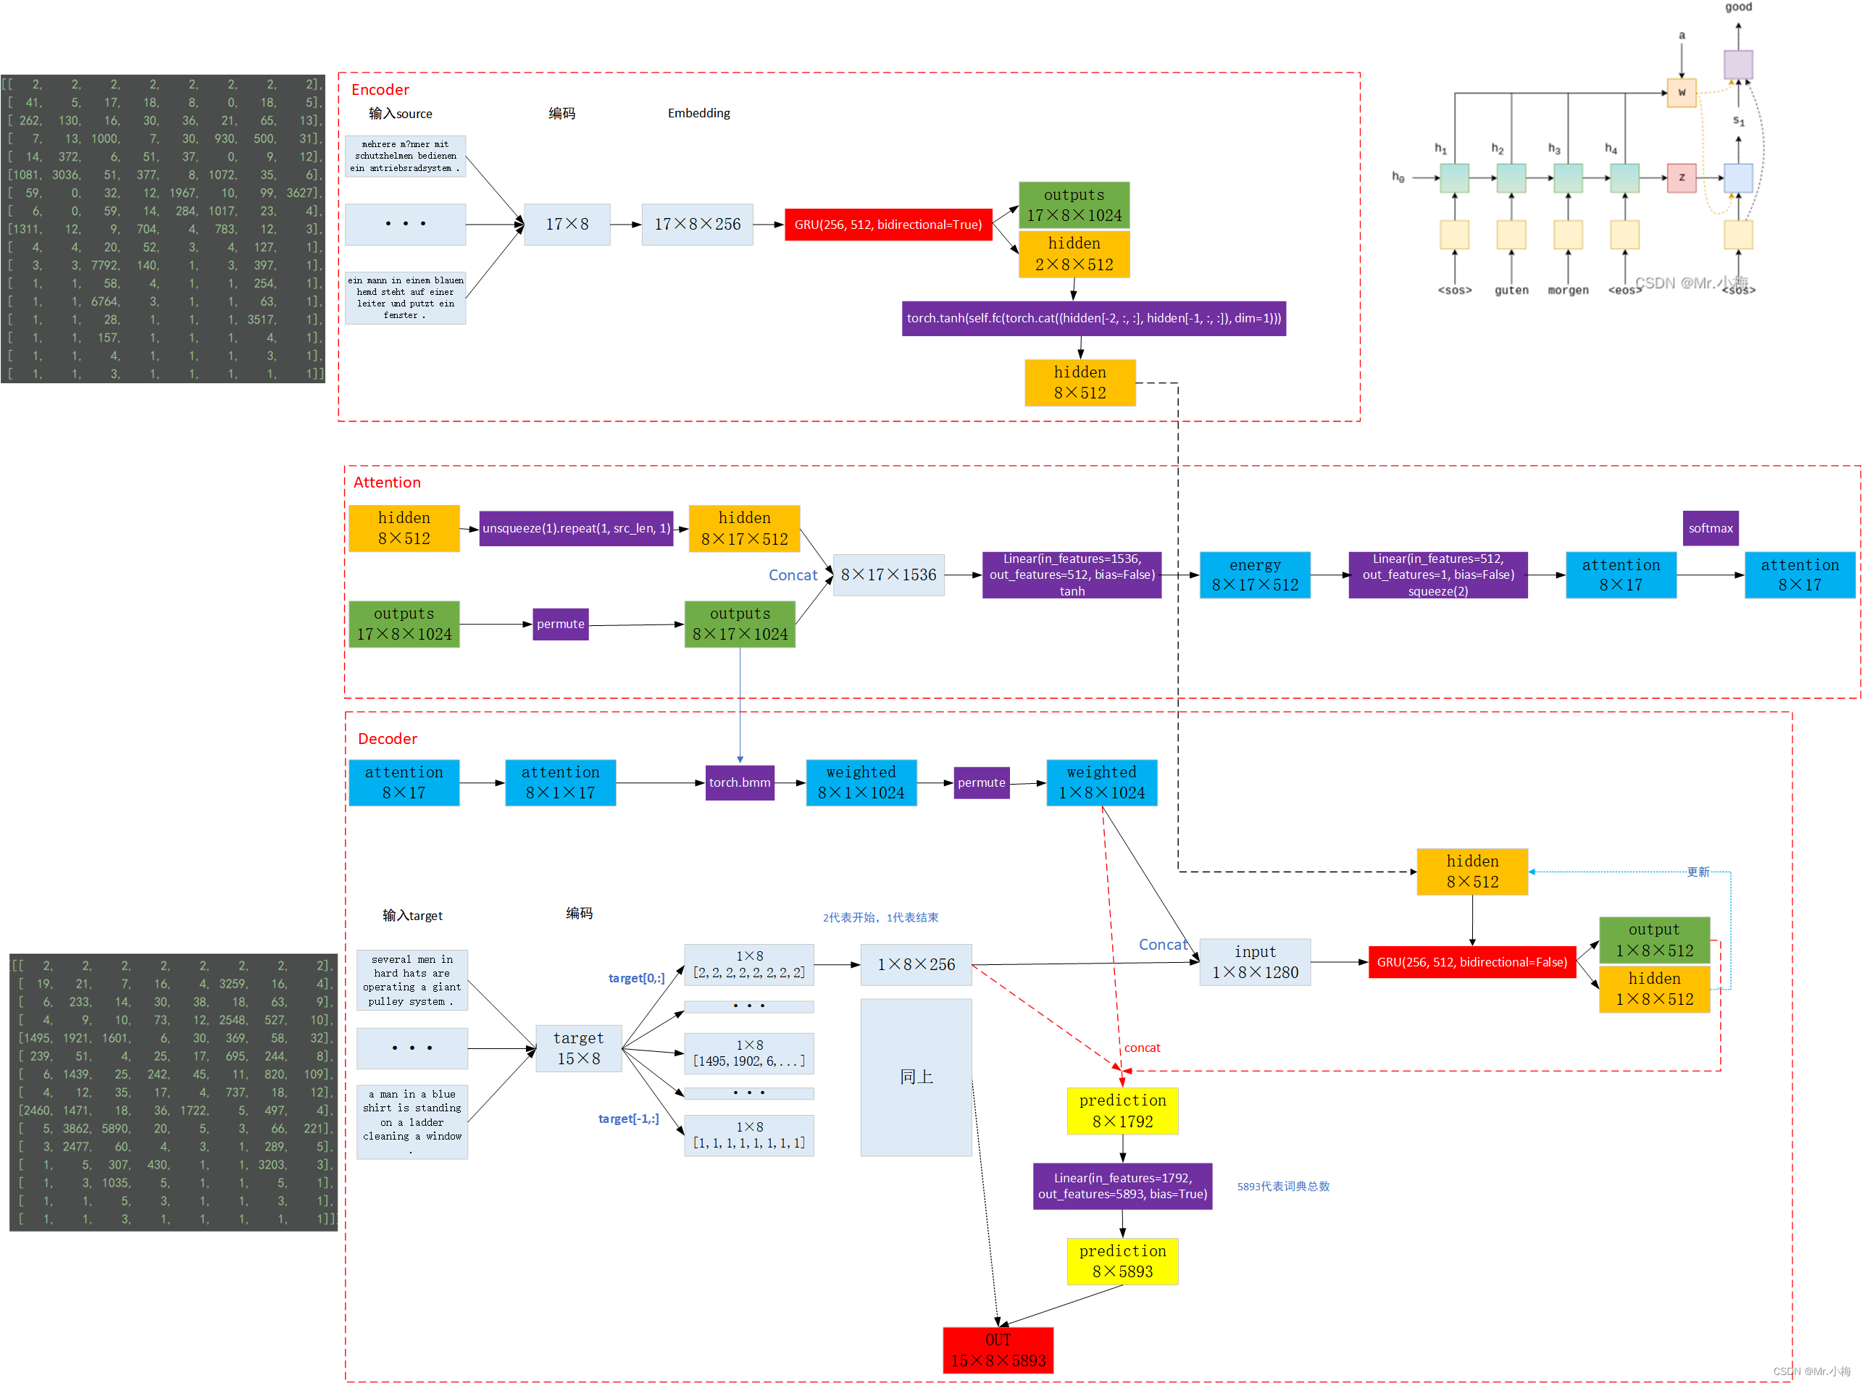Click the red encoder GRU bidirectional=True block
The width and height of the screenshot is (1862, 1383).
(888, 225)
